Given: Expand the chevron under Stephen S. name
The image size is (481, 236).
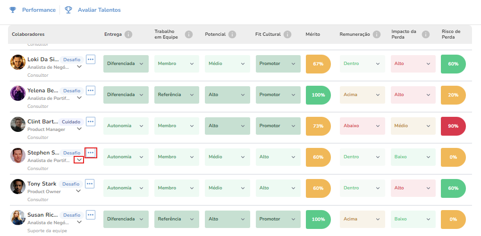Looking at the screenshot, I should tap(79, 160).
